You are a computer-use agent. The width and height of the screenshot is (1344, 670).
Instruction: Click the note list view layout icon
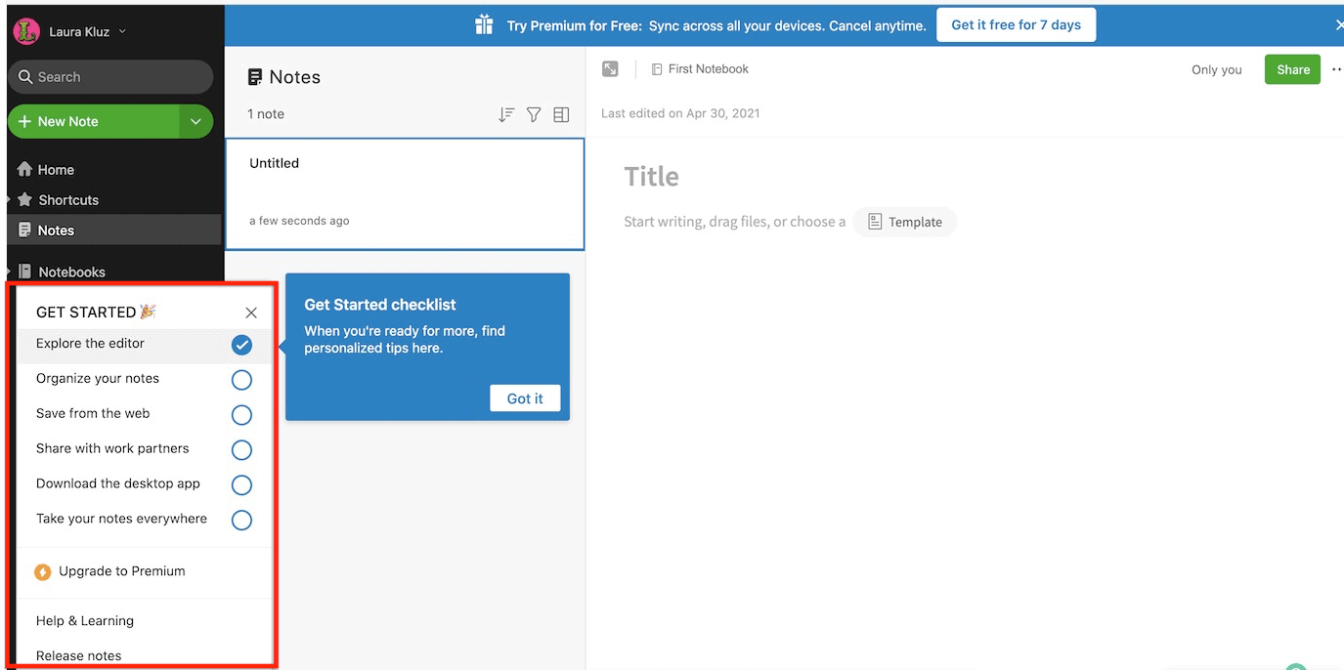pyautogui.click(x=561, y=114)
